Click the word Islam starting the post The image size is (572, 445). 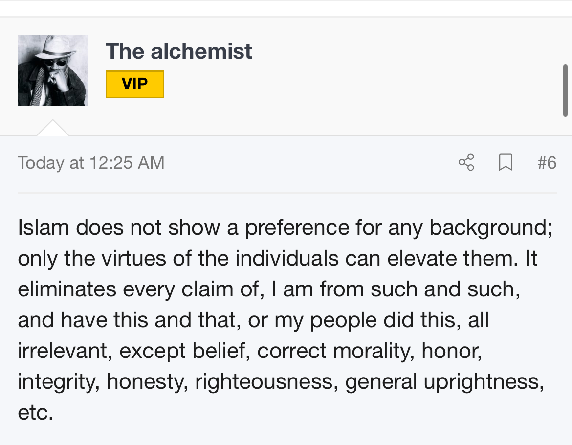coord(44,227)
